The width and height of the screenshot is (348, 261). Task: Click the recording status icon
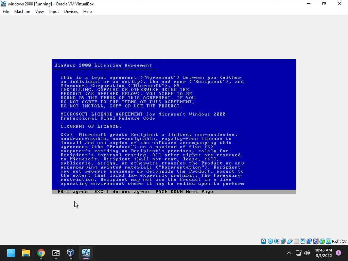[x=309, y=241]
